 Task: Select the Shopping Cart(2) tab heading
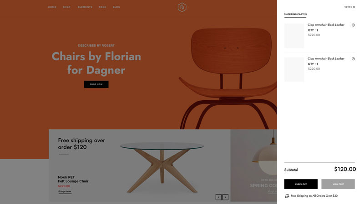click(295, 15)
